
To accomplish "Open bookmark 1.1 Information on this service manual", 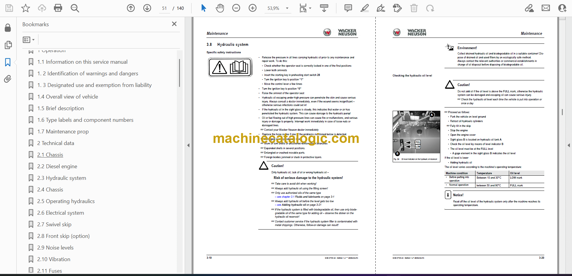I will [82, 62].
